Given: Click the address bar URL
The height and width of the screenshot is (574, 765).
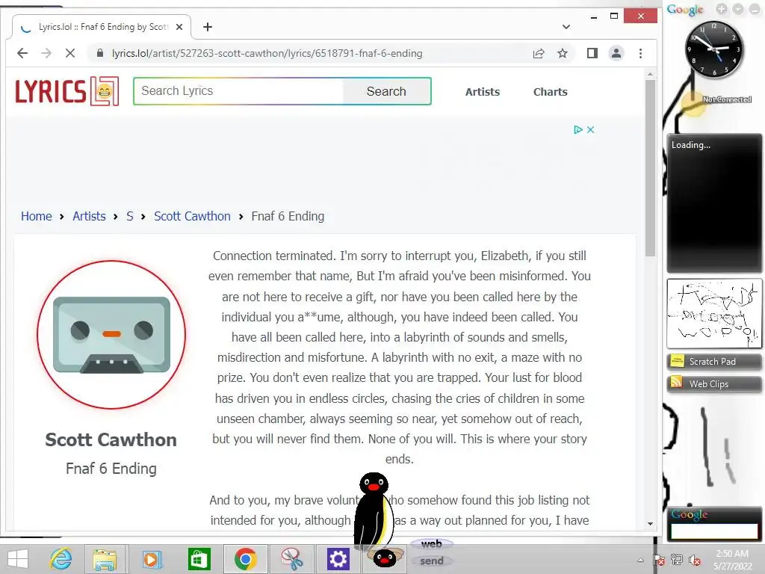Looking at the screenshot, I should 267,53.
